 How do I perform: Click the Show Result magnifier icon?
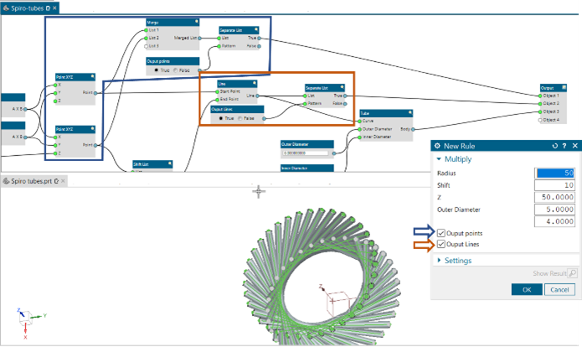(x=572, y=273)
